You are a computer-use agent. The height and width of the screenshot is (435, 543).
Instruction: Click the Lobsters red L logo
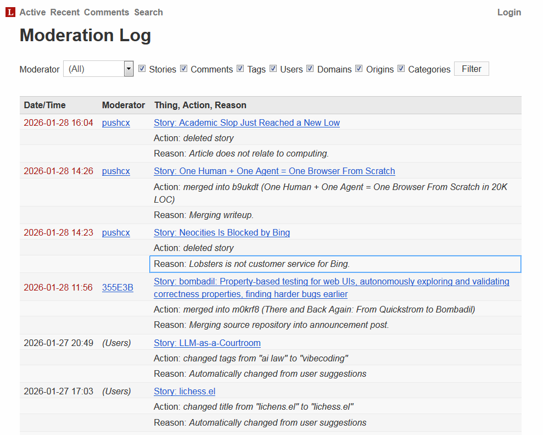point(10,12)
